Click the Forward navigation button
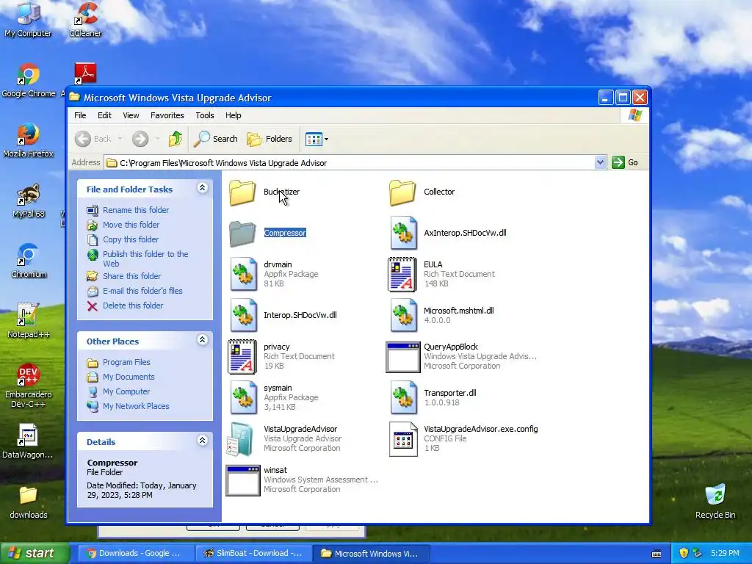This screenshot has width=752, height=564. [140, 139]
